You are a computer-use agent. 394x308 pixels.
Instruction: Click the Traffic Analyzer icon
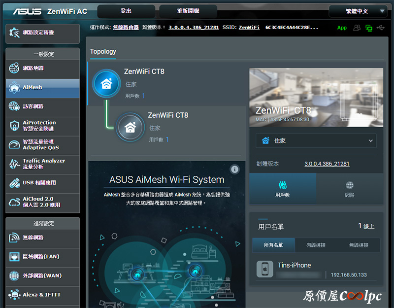(x=14, y=164)
